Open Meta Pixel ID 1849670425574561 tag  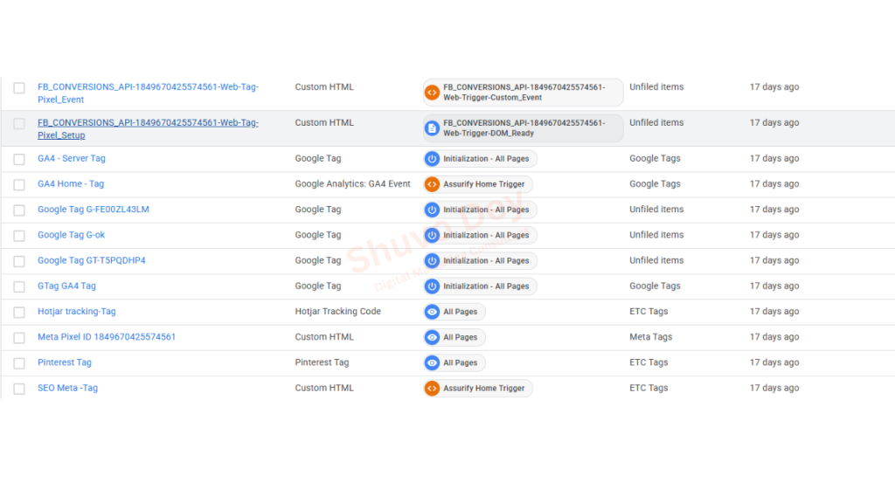tap(107, 337)
